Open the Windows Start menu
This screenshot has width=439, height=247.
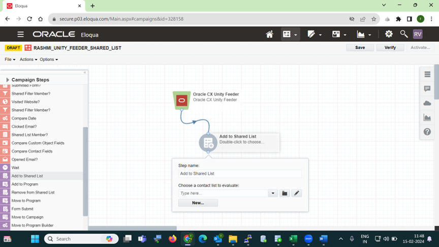(35, 239)
